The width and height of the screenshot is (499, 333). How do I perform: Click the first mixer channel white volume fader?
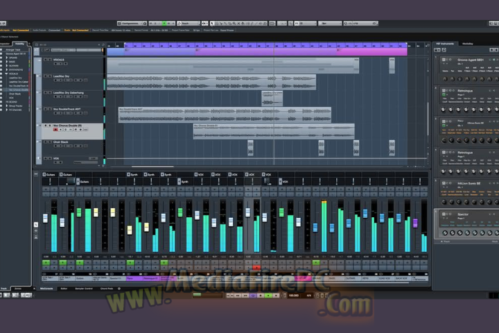coord(45,219)
